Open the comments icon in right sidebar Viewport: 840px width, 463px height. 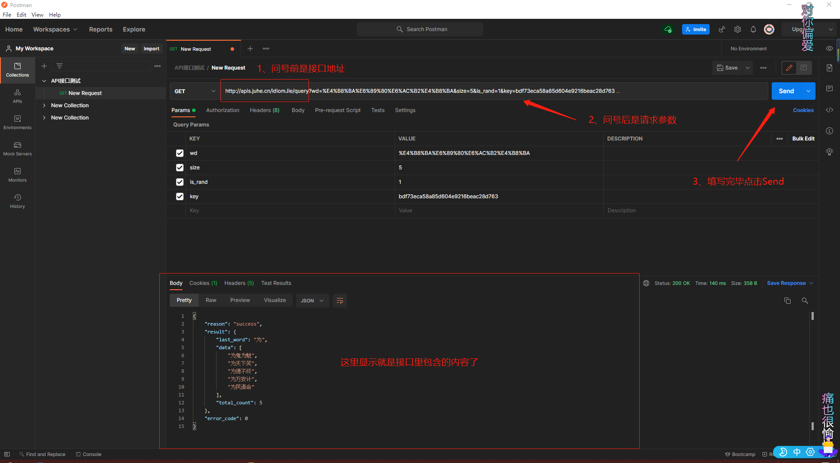[x=829, y=89]
